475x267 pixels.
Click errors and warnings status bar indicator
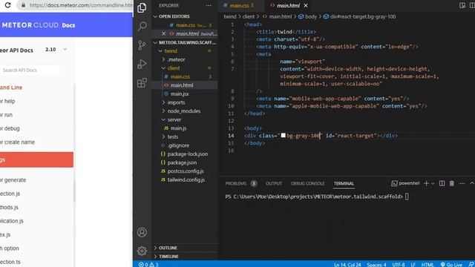pyautogui.click(x=148, y=264)
